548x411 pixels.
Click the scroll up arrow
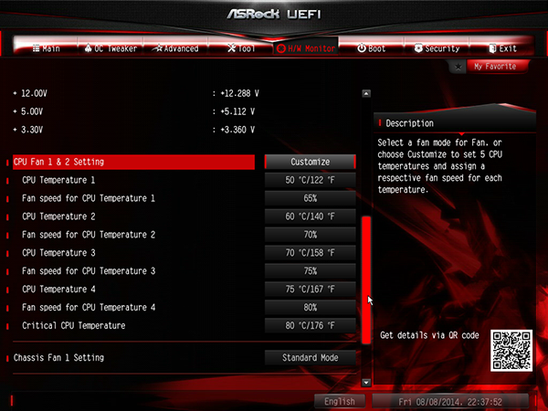click(366, 94)
